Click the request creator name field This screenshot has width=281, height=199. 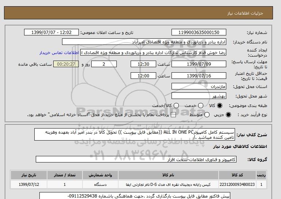[x=153, y=53]
